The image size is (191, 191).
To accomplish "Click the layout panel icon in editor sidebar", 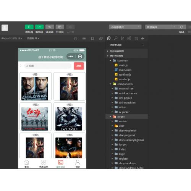I will click(136, 38).
